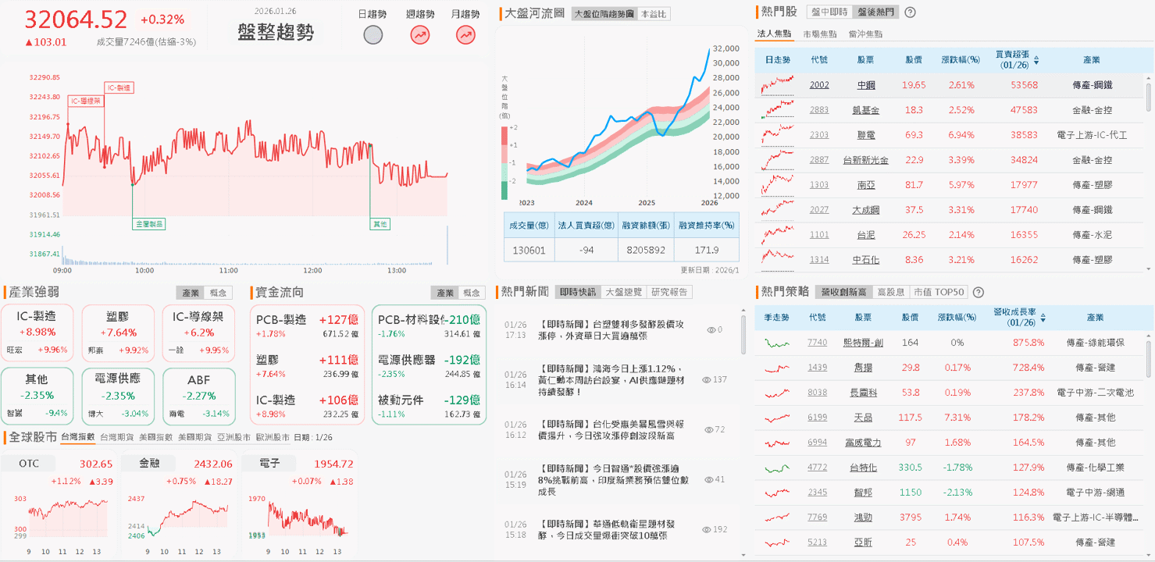Viewport: 1155px width, 562px height.
Task: Click the 熱門新聞 list scrollbar thumb
Action: (x=743, y=336)
